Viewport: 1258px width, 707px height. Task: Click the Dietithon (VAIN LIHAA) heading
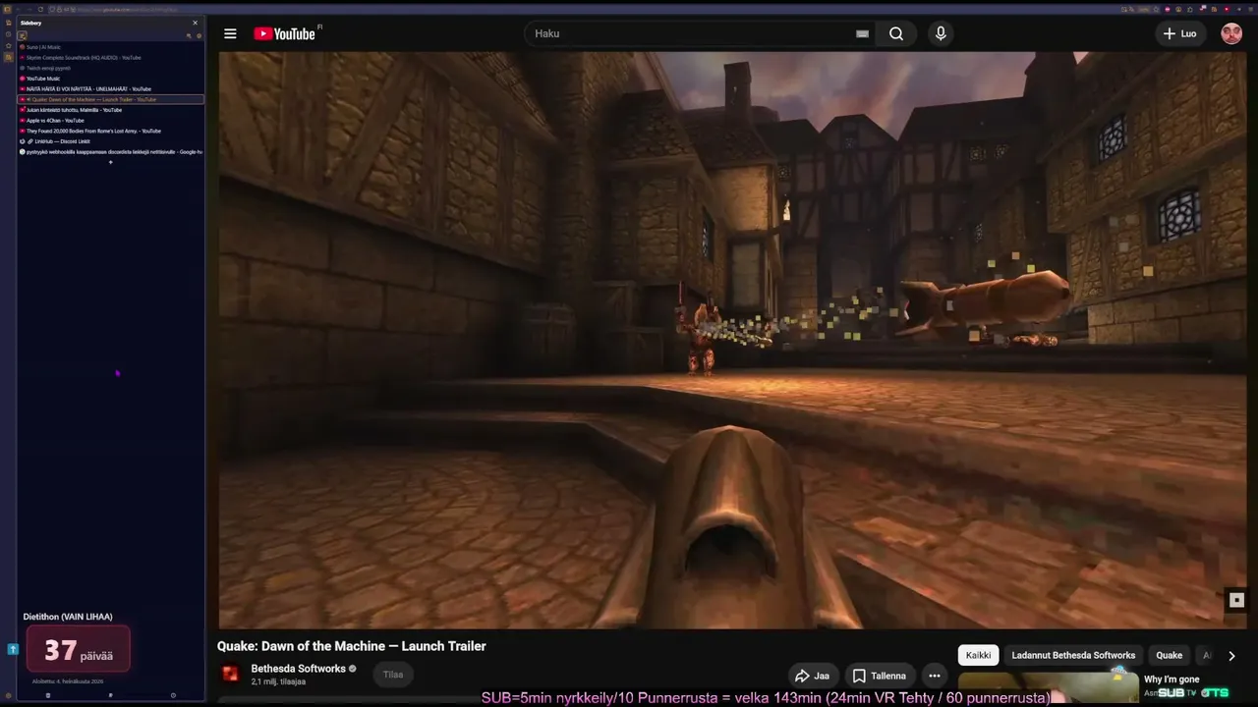pos(68,617)
